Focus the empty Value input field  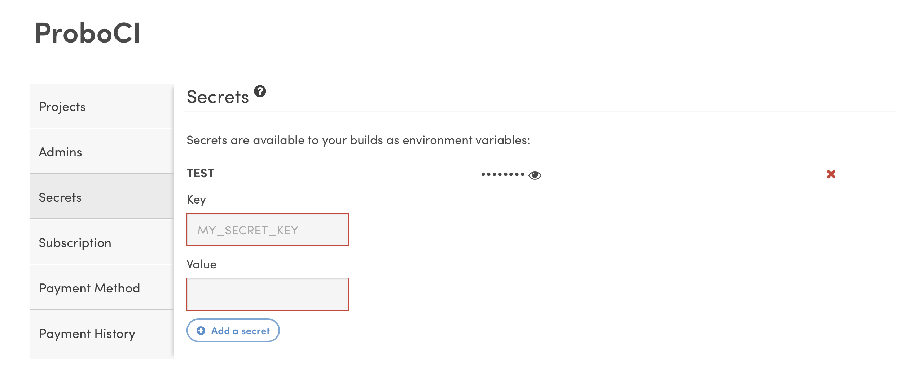pos(268,294)
